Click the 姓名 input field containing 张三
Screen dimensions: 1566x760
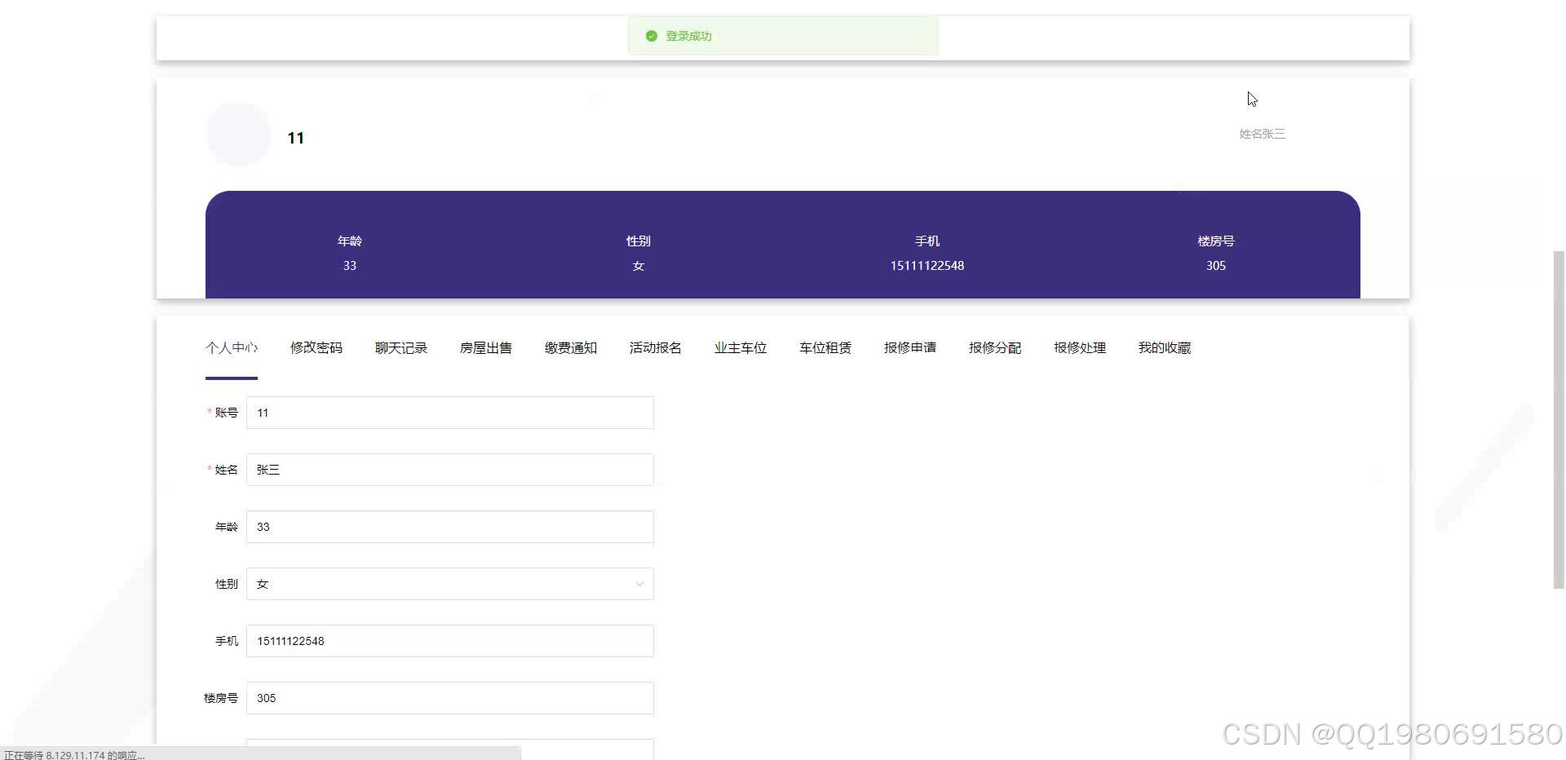click(x=450, y=470)
